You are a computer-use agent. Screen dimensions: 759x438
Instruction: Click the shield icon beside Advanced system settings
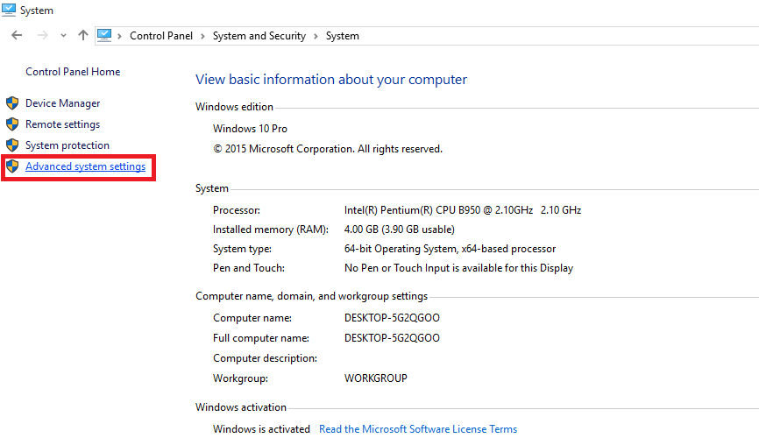(12, 166)
